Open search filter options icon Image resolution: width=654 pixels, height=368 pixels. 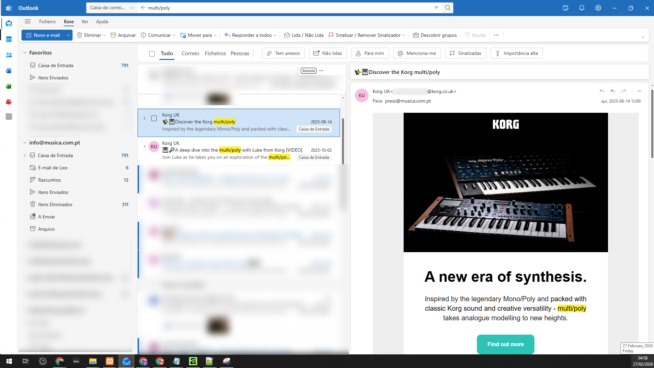point(436,8)
